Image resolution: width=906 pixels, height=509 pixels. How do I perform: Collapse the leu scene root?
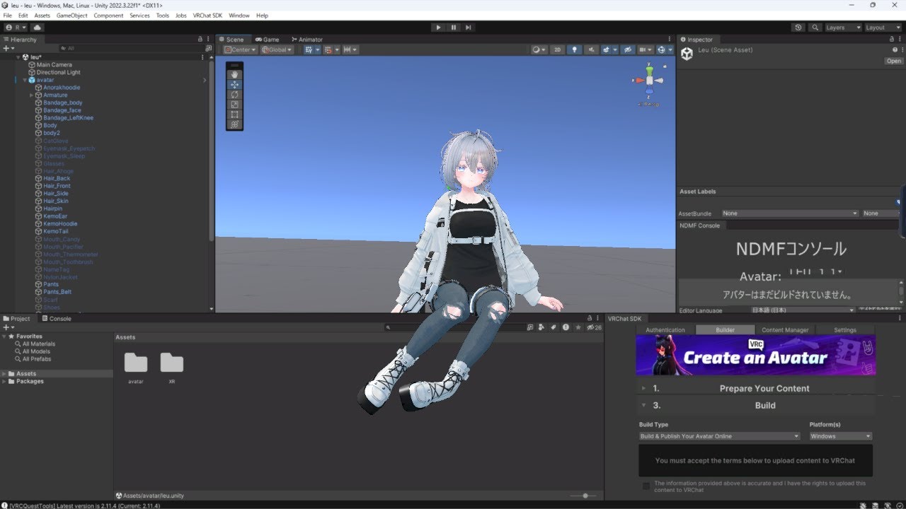[x=18, y=57]
